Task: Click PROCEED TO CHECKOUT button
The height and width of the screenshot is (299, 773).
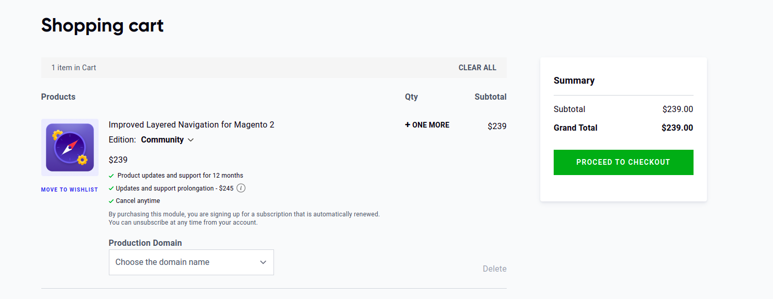Action: [623, 162]
